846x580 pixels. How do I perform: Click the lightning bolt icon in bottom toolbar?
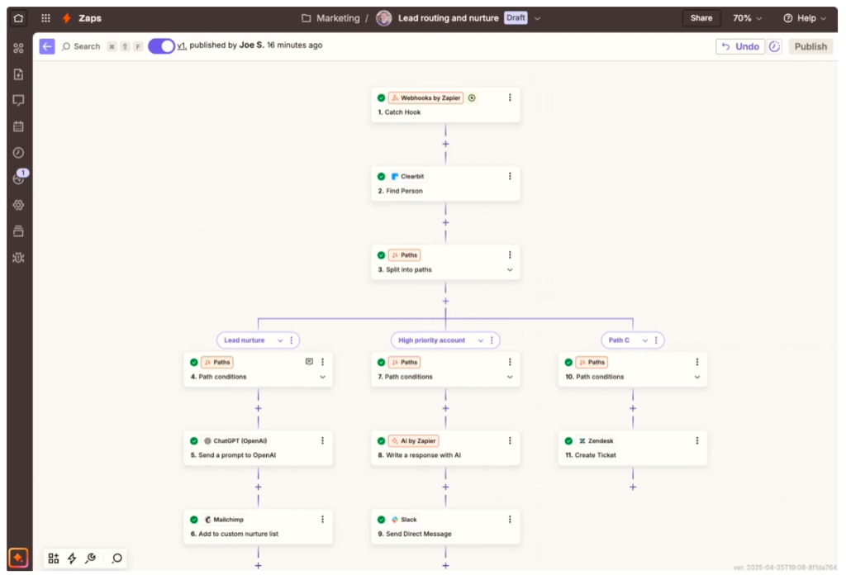click(x=72, y=559)
